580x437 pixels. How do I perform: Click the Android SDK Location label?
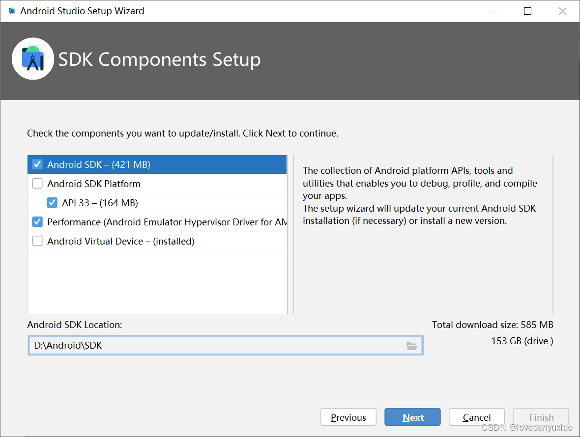74,325
